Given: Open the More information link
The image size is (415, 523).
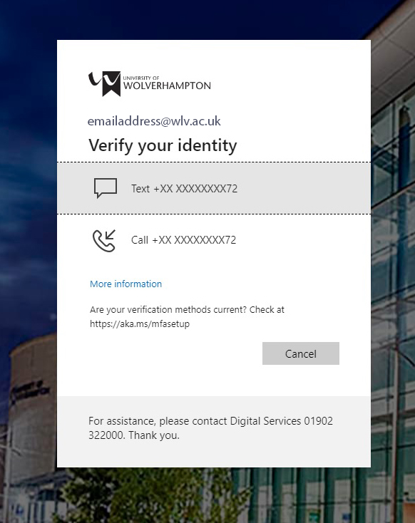Looking at the screenshot, I should (126, 284).
